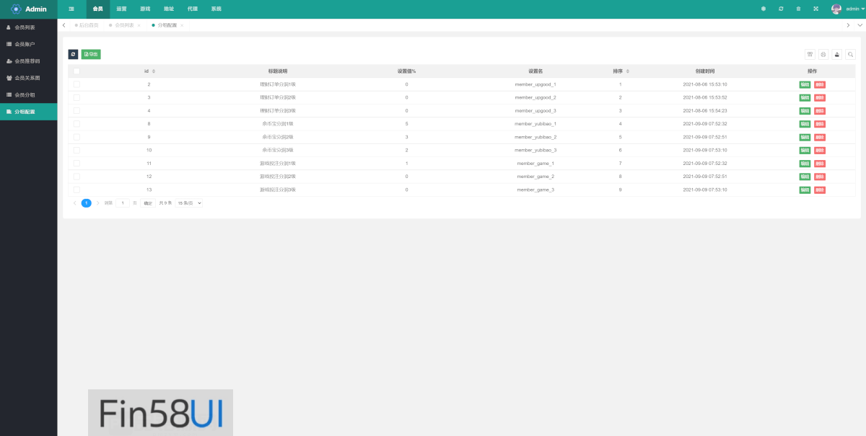Select the checkbox for row id 13

76,190
